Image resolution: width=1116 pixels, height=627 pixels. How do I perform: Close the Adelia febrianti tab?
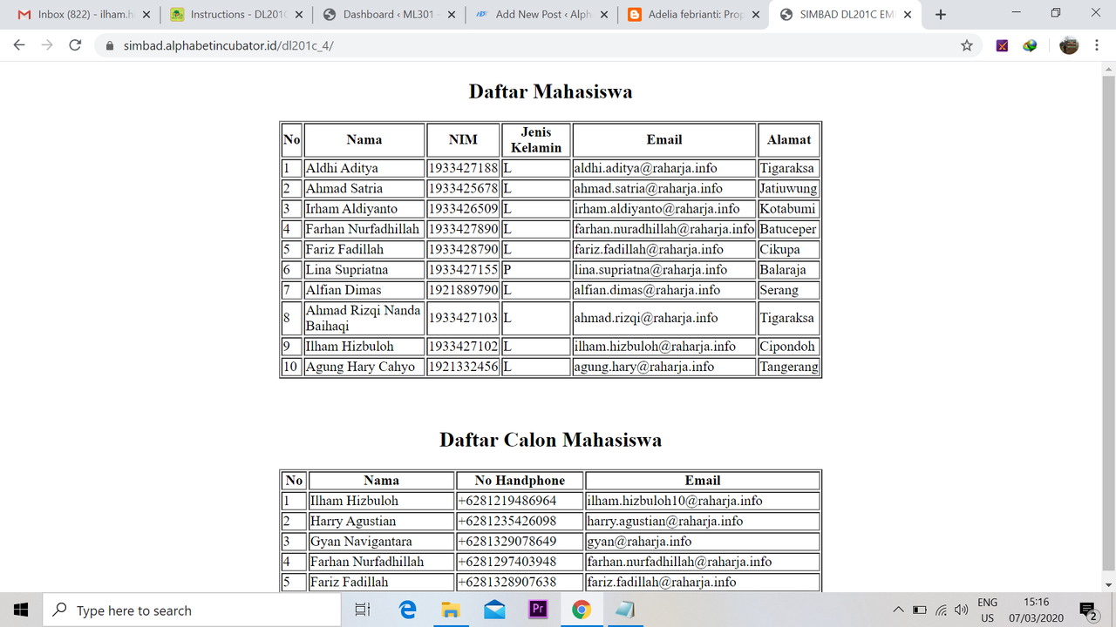(x=755, y=15)
